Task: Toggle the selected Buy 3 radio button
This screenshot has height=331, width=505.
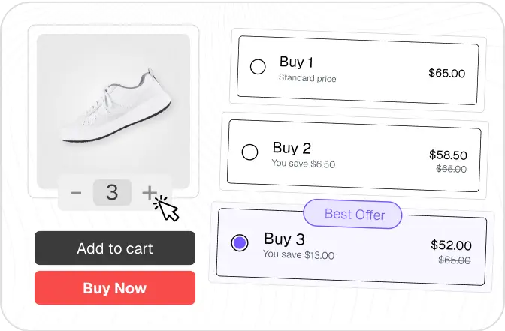Action: click(x=240, y=243)
